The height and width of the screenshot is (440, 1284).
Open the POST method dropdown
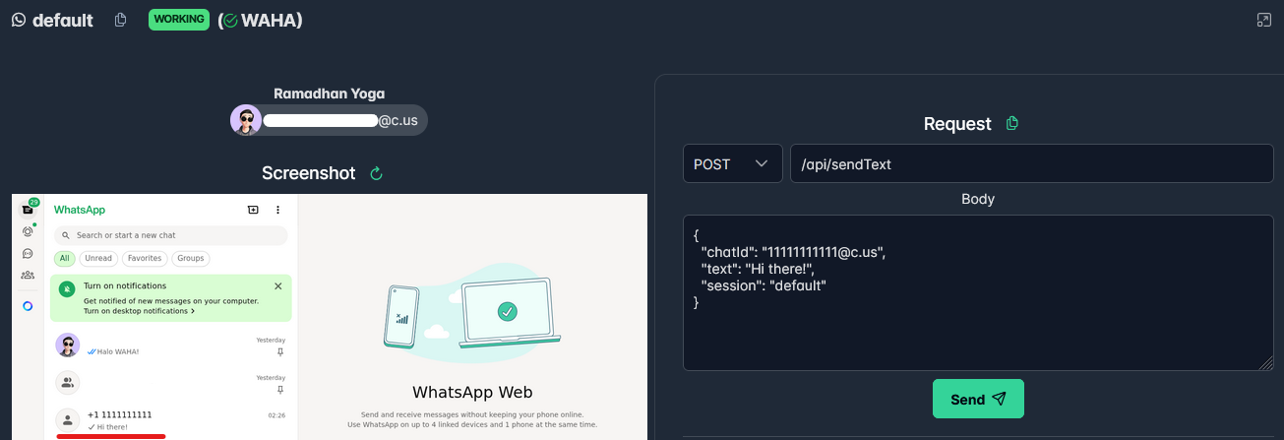pos(733,163)
